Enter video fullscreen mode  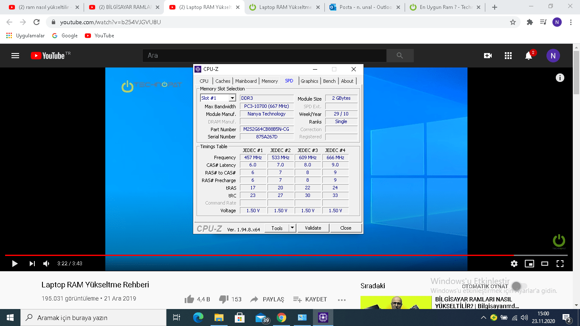(x=560, y=264)
